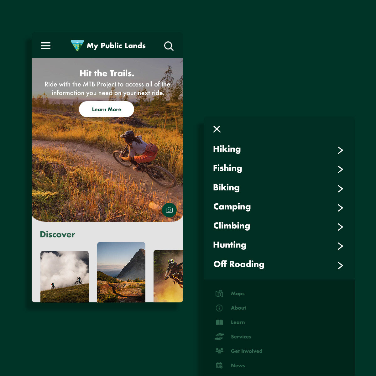
Task: Expand the Hiking chevron arrow
Action: (x=340, y=150)
